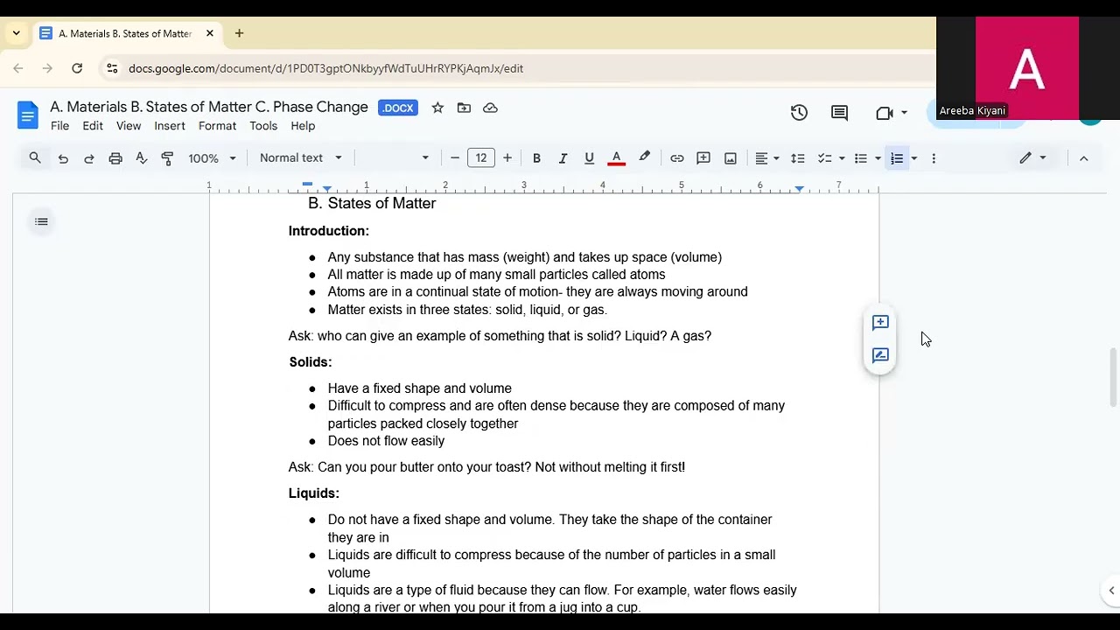The width and height of the screenshot is (1120, 630).
Task: Open a new browser tab
Action: [x=239, y=33]
